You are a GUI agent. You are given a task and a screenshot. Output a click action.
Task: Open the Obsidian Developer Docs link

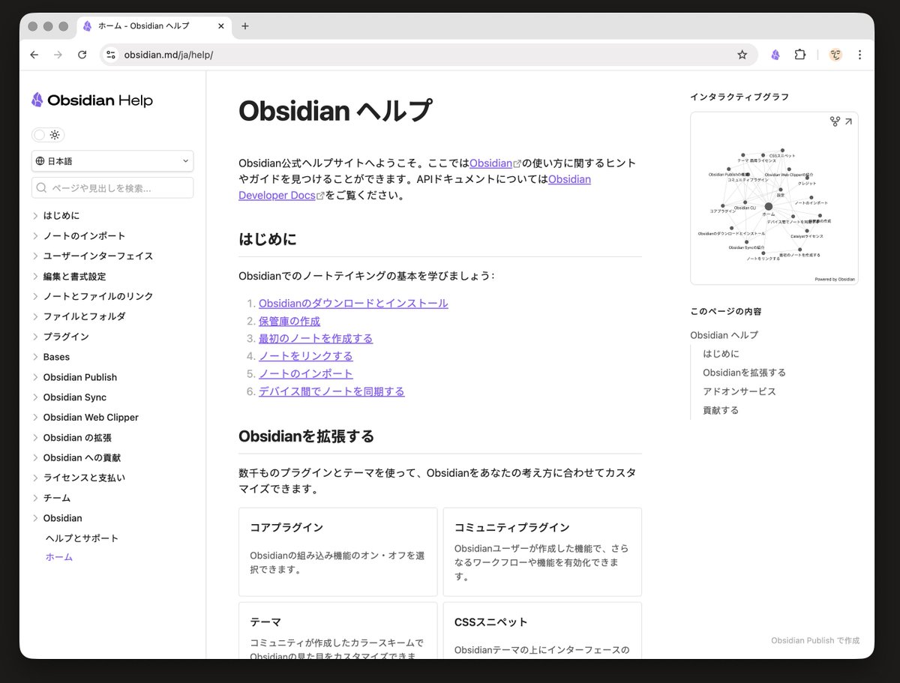415,187
